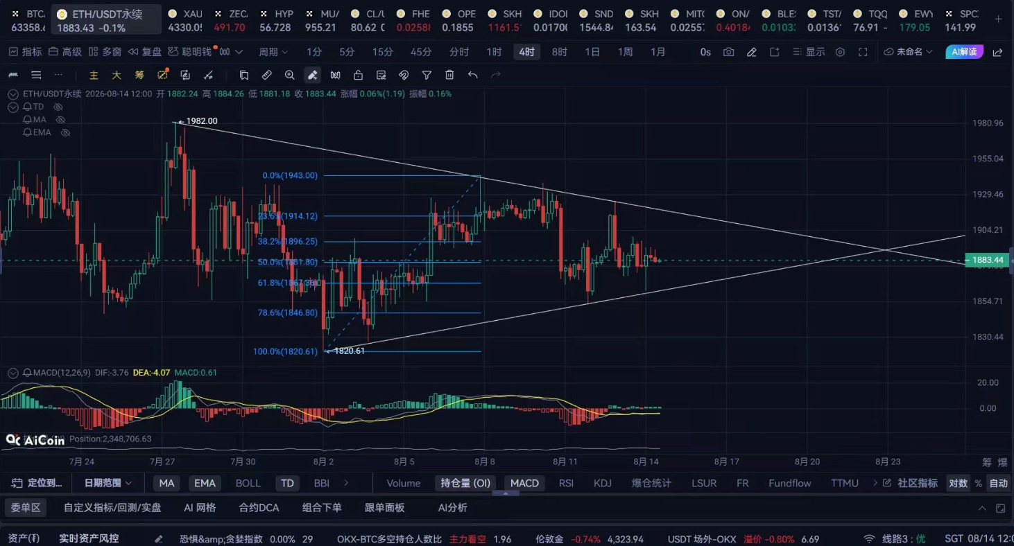The height and width of the screenshot is (546, 1014).
Task: Toggle visibility of the MA indicator
Action: (x=60, y=119)
